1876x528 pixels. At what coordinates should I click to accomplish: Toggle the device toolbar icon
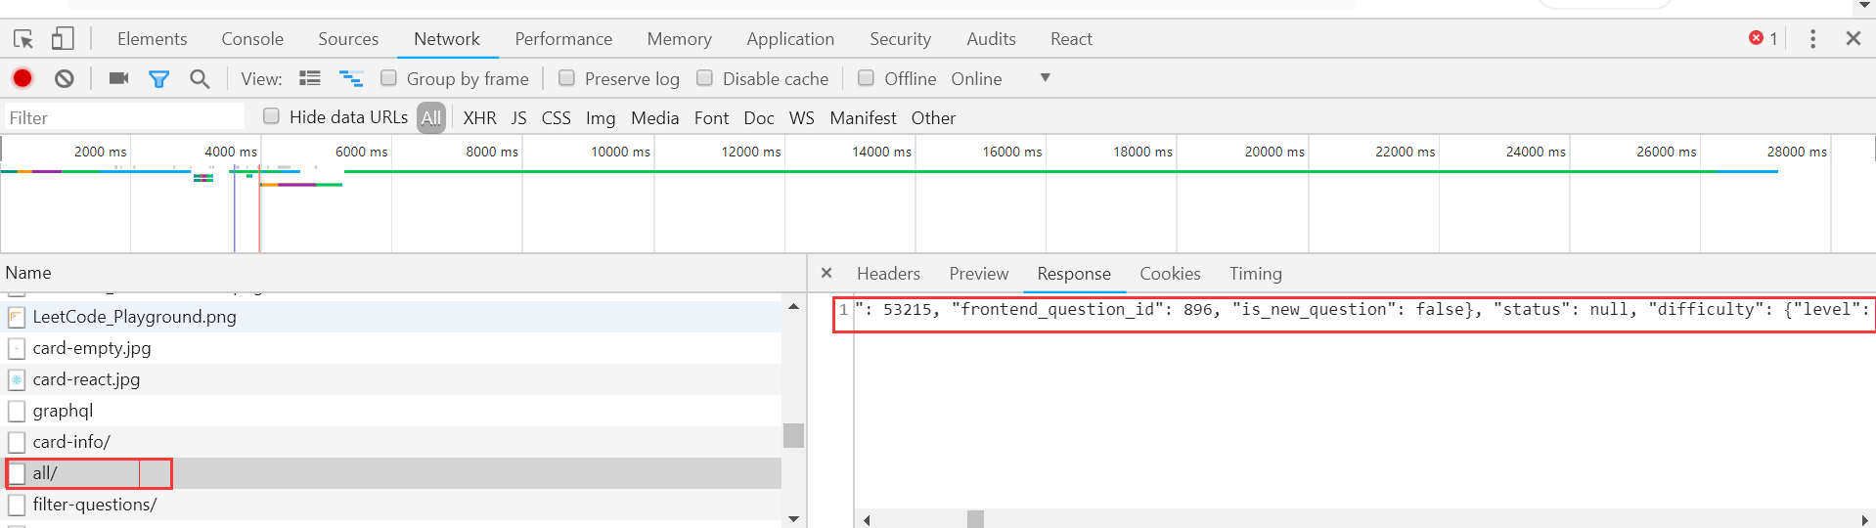(x=63, y=39)
